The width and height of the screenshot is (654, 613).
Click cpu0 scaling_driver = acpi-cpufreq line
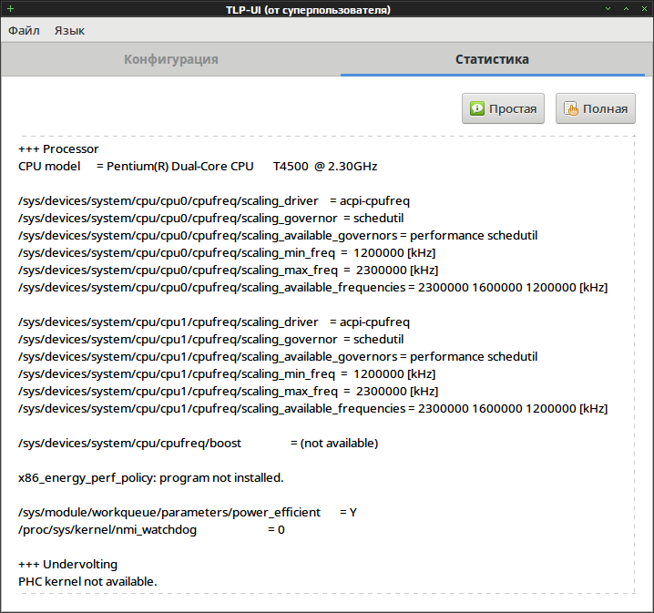(214, 201)
